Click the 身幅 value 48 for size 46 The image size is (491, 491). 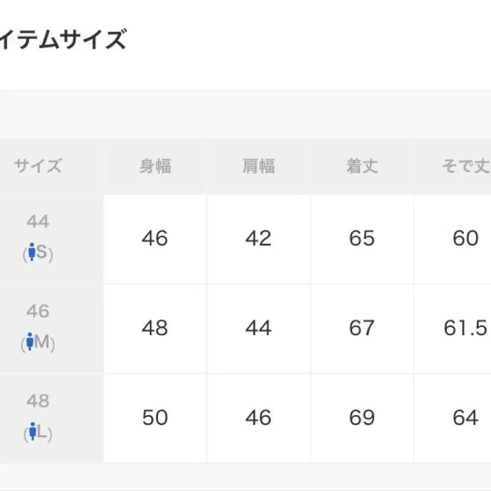(x=155, y=328)
